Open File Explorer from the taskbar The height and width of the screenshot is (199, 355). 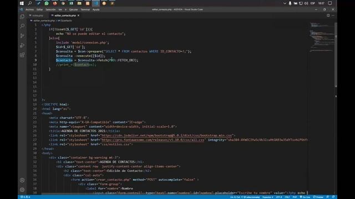(x=79, y=3)
